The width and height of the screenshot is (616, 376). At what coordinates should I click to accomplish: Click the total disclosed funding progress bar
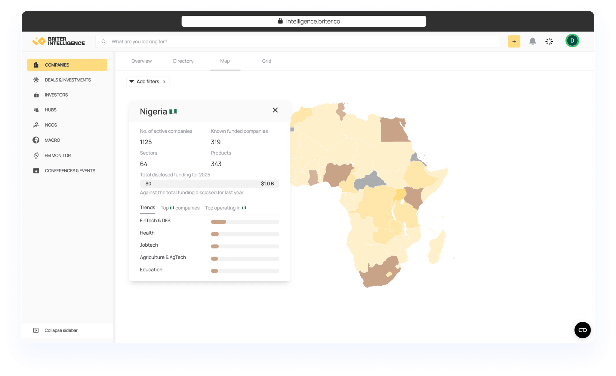209,183
